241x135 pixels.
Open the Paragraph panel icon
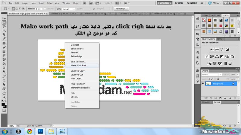(198, 58)
